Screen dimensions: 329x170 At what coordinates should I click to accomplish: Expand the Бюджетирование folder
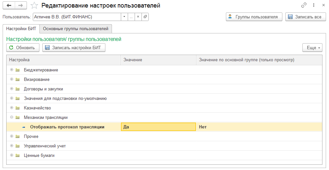(x=12, y=70)
